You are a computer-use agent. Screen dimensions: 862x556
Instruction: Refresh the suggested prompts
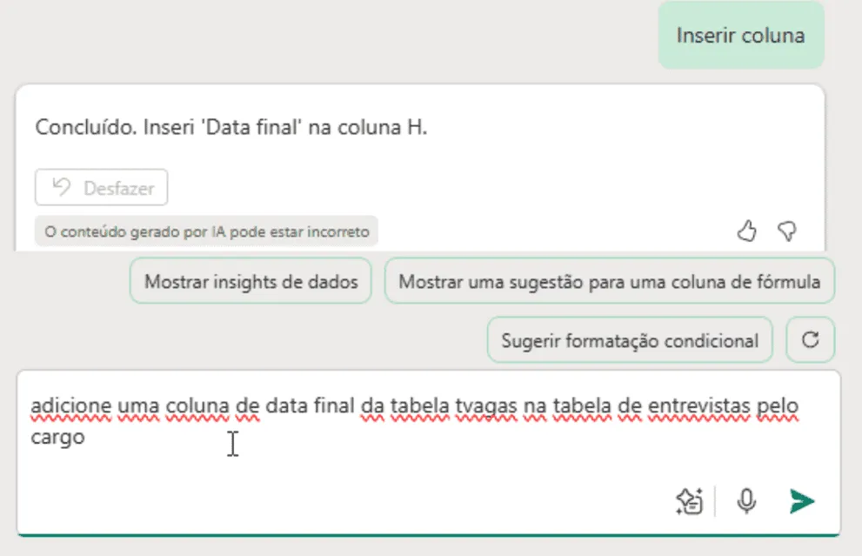click(x=811, y=340)
